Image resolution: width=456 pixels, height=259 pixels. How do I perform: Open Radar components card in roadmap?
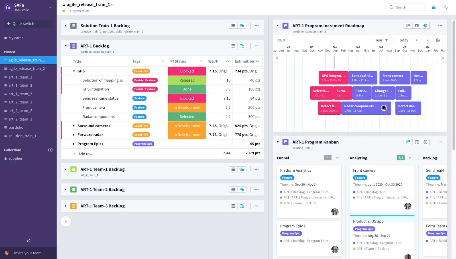tap(366, 108)
